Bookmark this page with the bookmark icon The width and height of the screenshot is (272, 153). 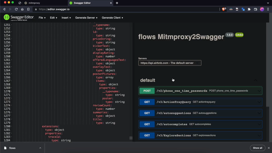[x=28, y=9]
